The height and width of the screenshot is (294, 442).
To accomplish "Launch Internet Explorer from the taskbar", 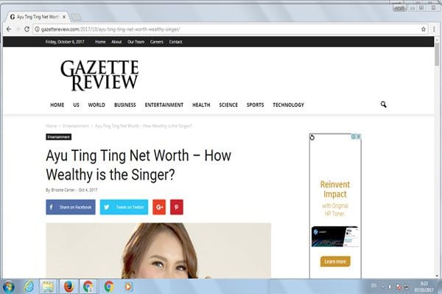I will pos(29,287).
